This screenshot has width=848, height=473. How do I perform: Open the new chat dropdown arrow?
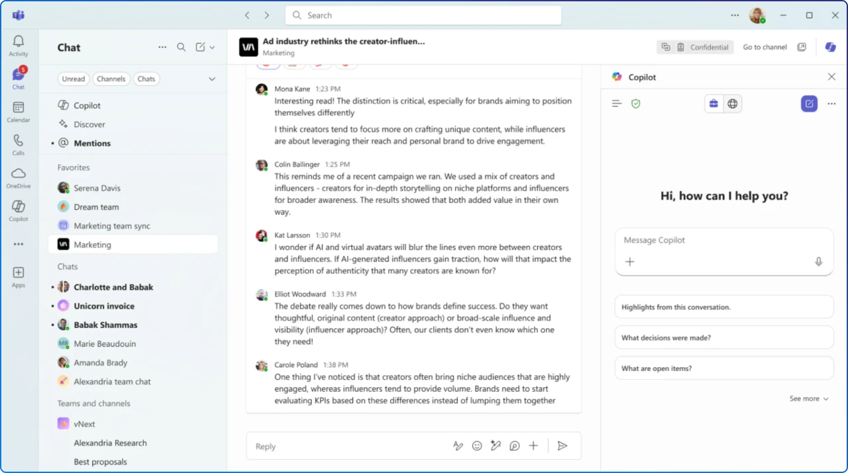(x=211, y=47)
